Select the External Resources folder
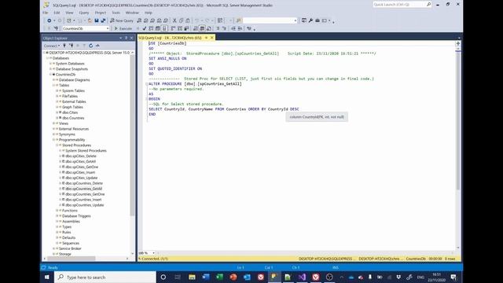The image size is (503, 283). (x=73, y=129)
